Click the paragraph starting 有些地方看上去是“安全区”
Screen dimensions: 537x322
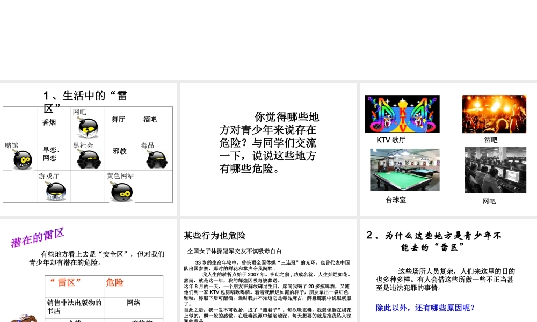coord(97,258)
